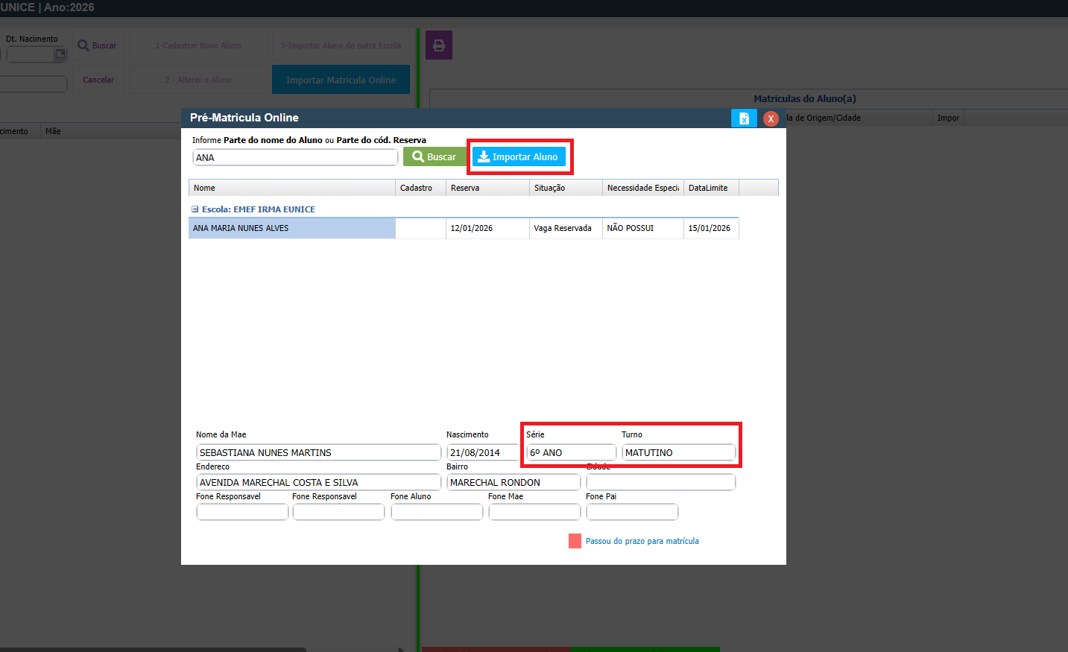Screen dimensions: 1068x652
Task: Sort by the Situação column header
Action: click(565, 188)
